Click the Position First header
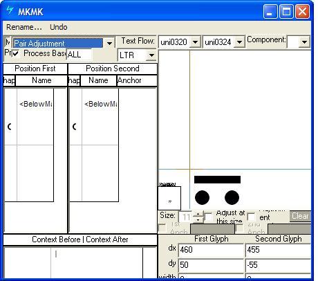 [35, 69]
